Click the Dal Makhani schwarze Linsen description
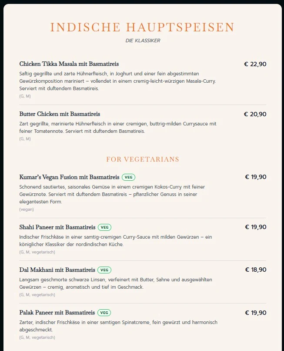Screen dimensions: 284x351 [116, 283]
